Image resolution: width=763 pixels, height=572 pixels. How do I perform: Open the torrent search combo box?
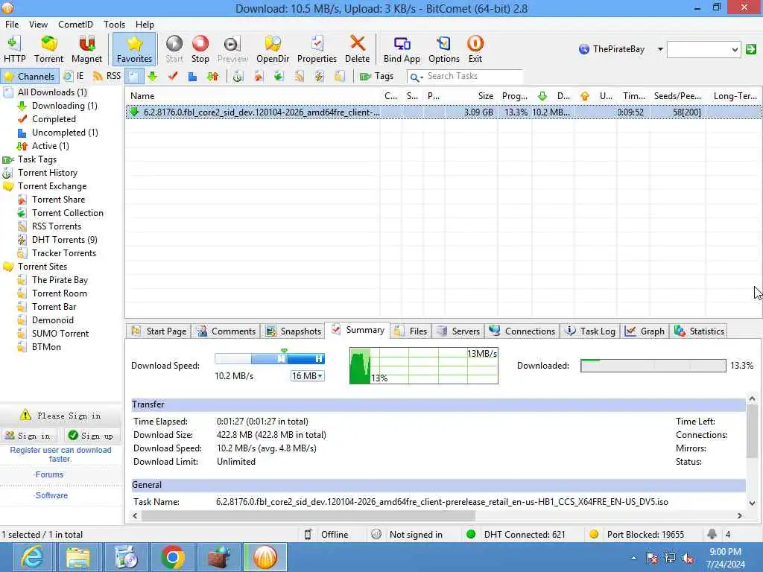(x=703, y=49)
